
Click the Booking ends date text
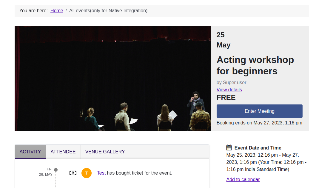(259, 123)
